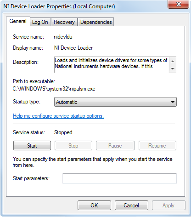Click the disabled Pause button
The width and height of the screenshot is (191, 217).
click(115, 146)
